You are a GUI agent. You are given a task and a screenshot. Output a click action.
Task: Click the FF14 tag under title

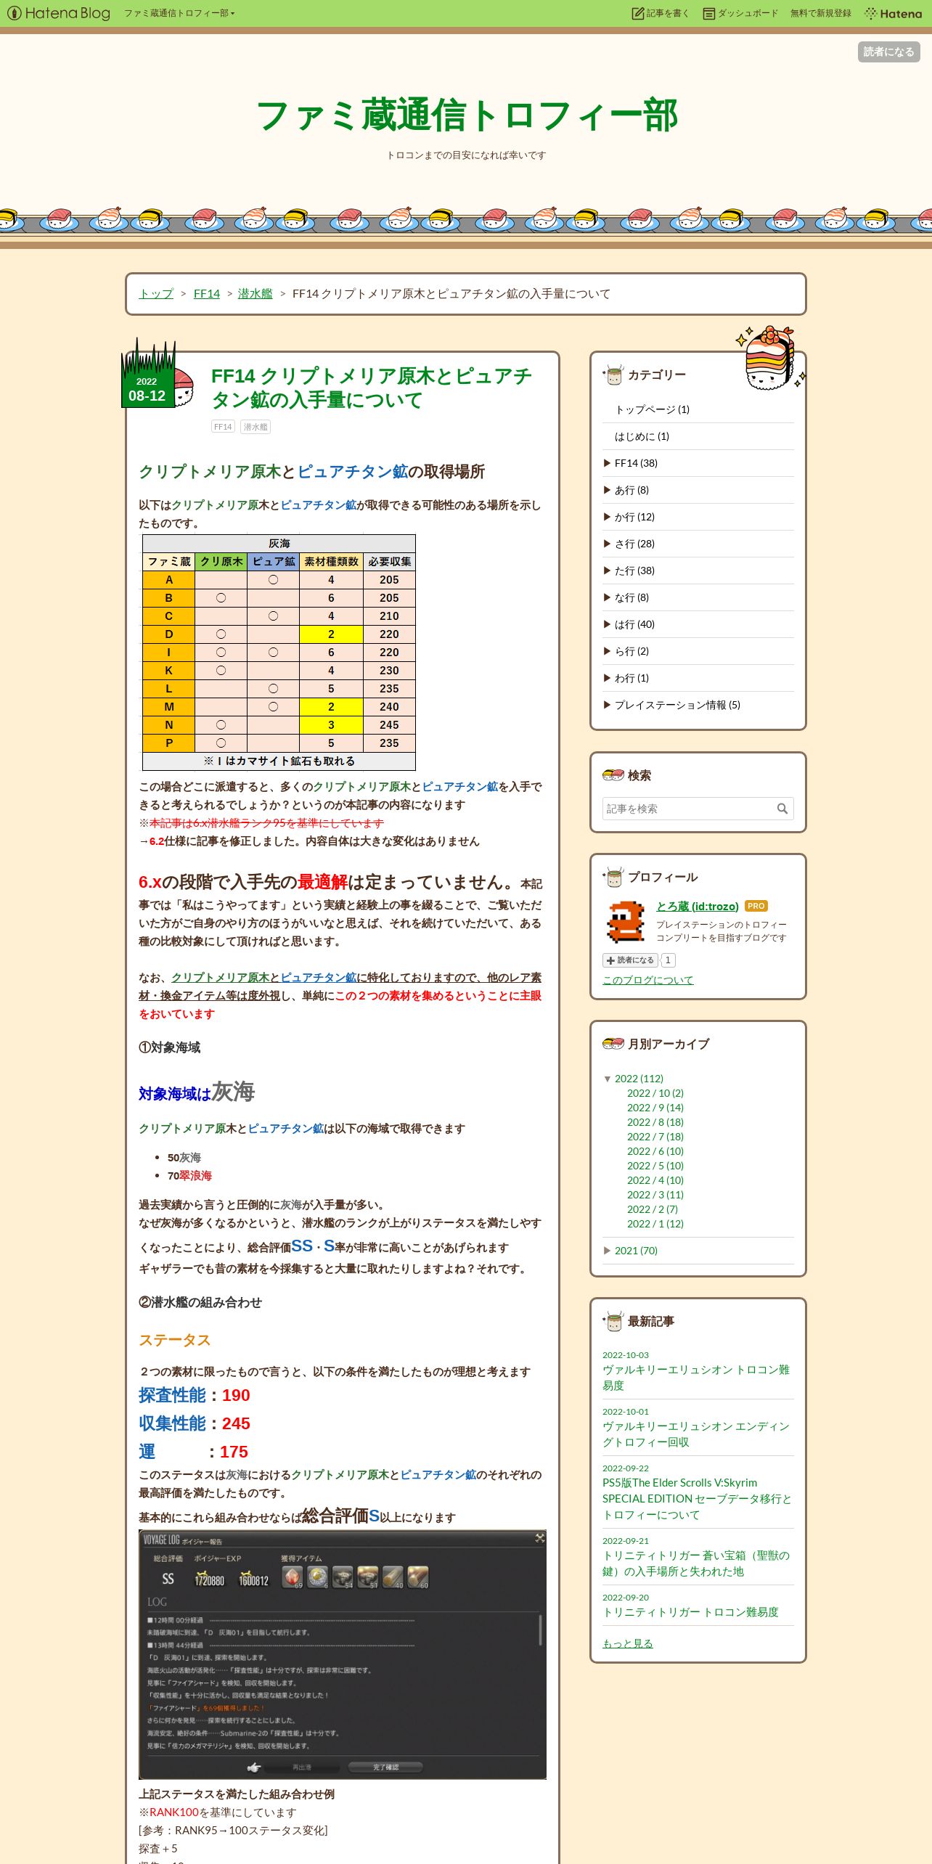coord(223,427)
